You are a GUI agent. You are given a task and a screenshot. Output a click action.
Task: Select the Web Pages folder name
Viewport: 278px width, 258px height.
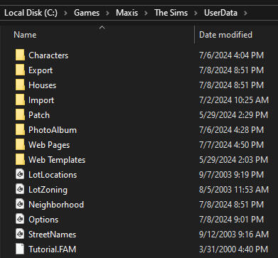(49, 145)
